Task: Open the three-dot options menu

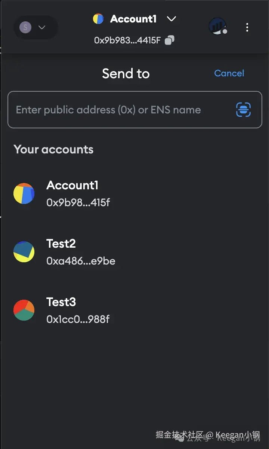Action: click(247, 27)
